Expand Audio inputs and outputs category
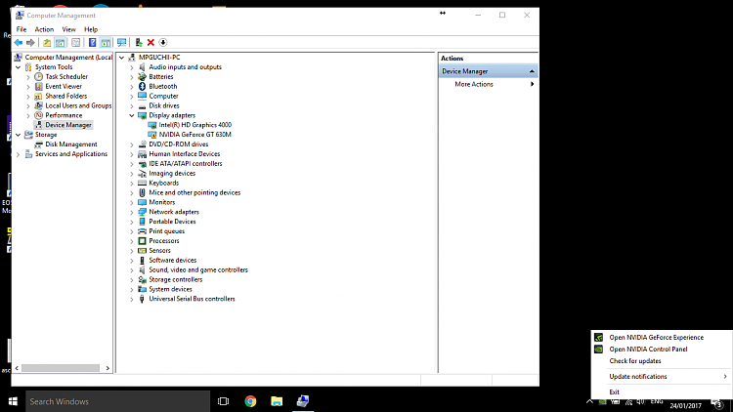Viewport: 733px width, 412px height. [132, 67]
